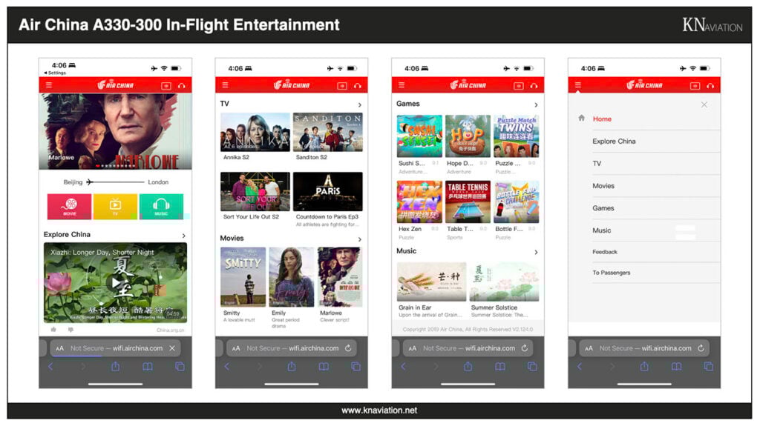The width and height of the screenshot is (760, 426).
Task: Launch Hex Zen game
Action: (419, 202)
